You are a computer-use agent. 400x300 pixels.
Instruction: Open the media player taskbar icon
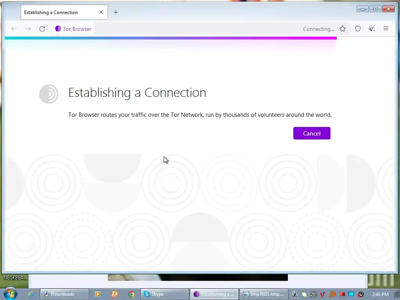[x=97, y=294]
